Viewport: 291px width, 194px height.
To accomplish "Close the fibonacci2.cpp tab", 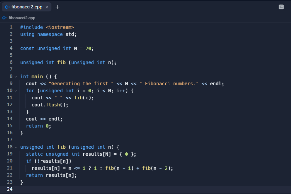I will [x=46, y=6].
